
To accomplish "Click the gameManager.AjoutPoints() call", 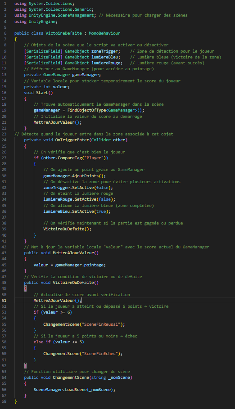I will (74, 176).
